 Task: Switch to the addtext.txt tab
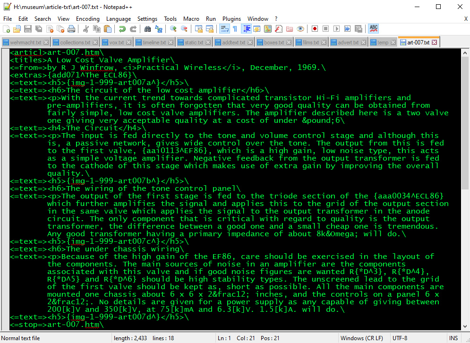pos(233,43)
